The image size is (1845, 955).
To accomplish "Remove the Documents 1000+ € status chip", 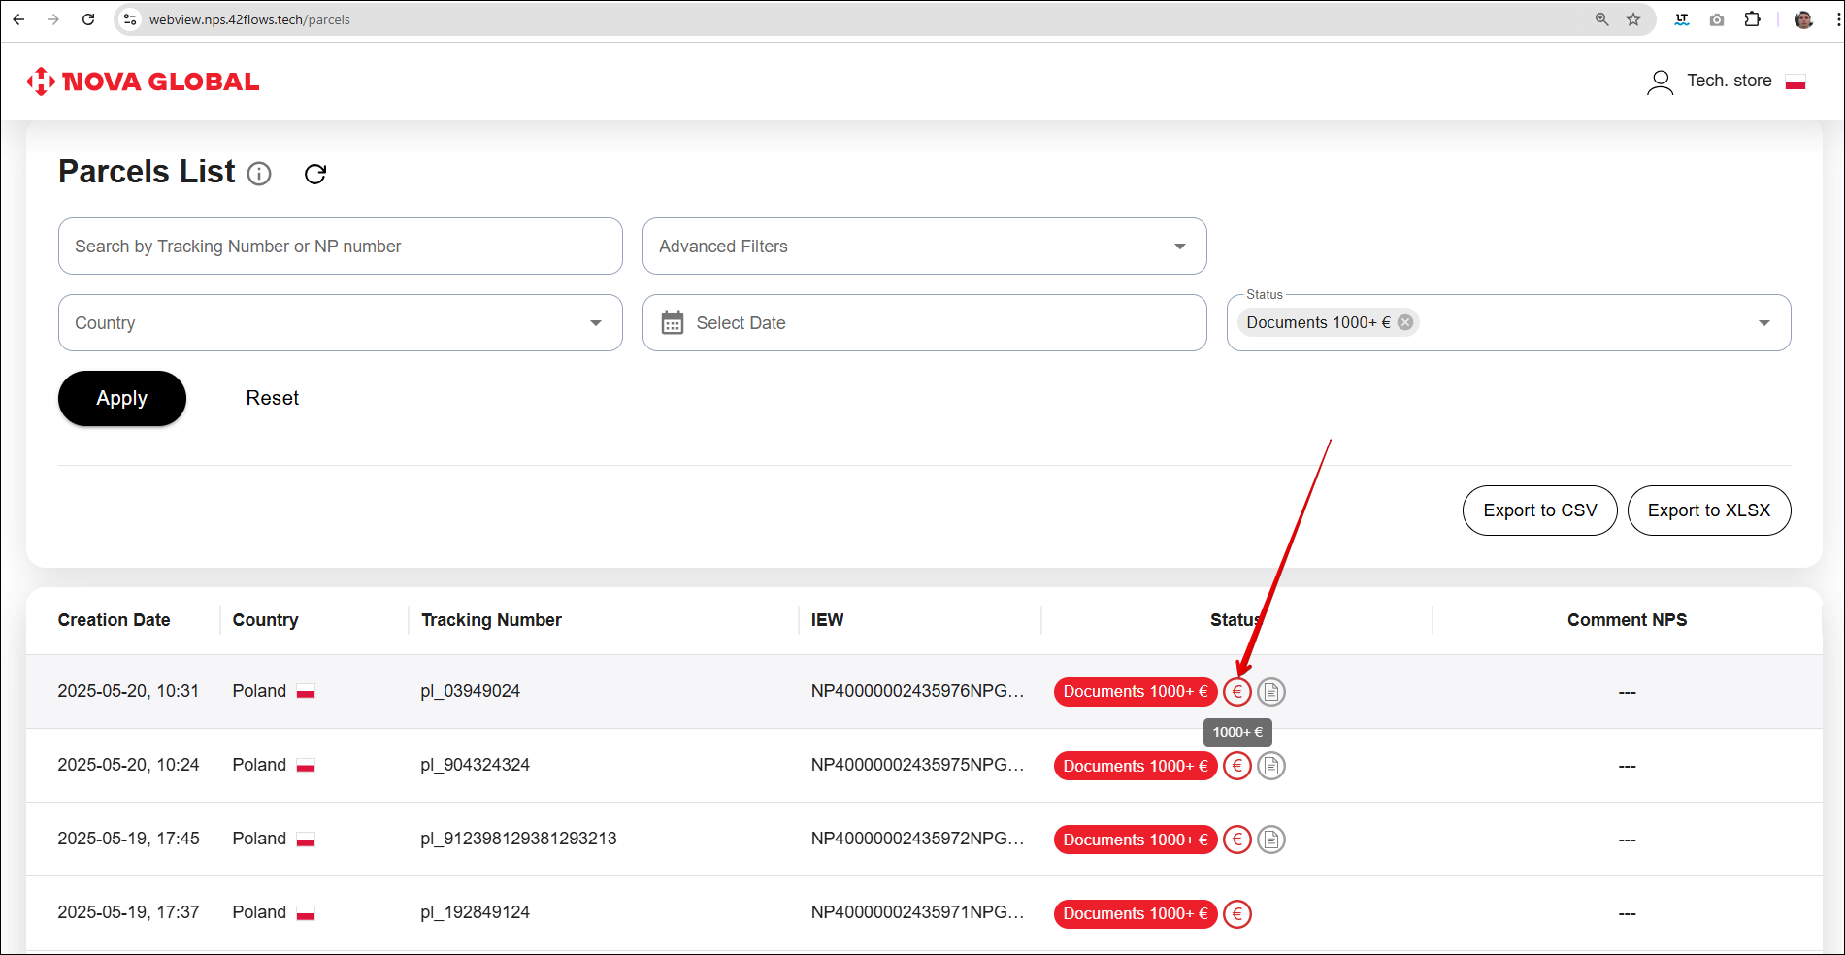I will [1405, 322].
